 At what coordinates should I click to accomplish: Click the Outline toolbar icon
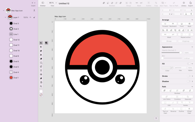tap(149, 3)
